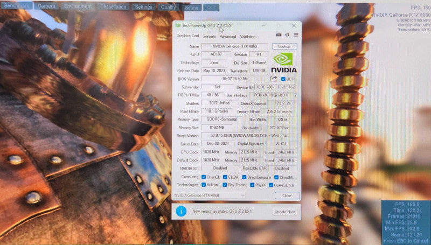Click the DirectX Support 12 (12_2) value

pyautogui.click(x=282, y=103)
